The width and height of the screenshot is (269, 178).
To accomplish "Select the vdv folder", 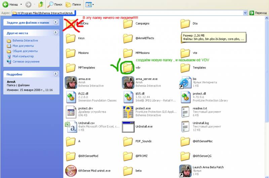I will tap(128, 68).
